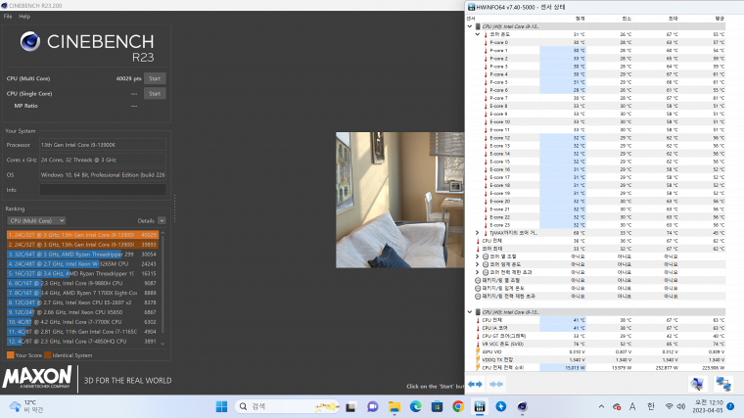Screen dimensions: 744x418
Task: Click the taskbar search box
Action: [288, 406]
